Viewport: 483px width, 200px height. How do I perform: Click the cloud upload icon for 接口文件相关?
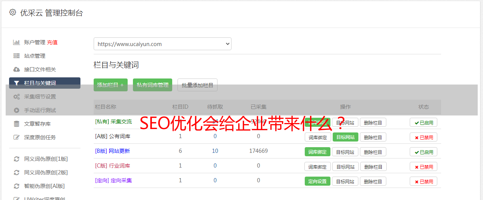[16, 69]
